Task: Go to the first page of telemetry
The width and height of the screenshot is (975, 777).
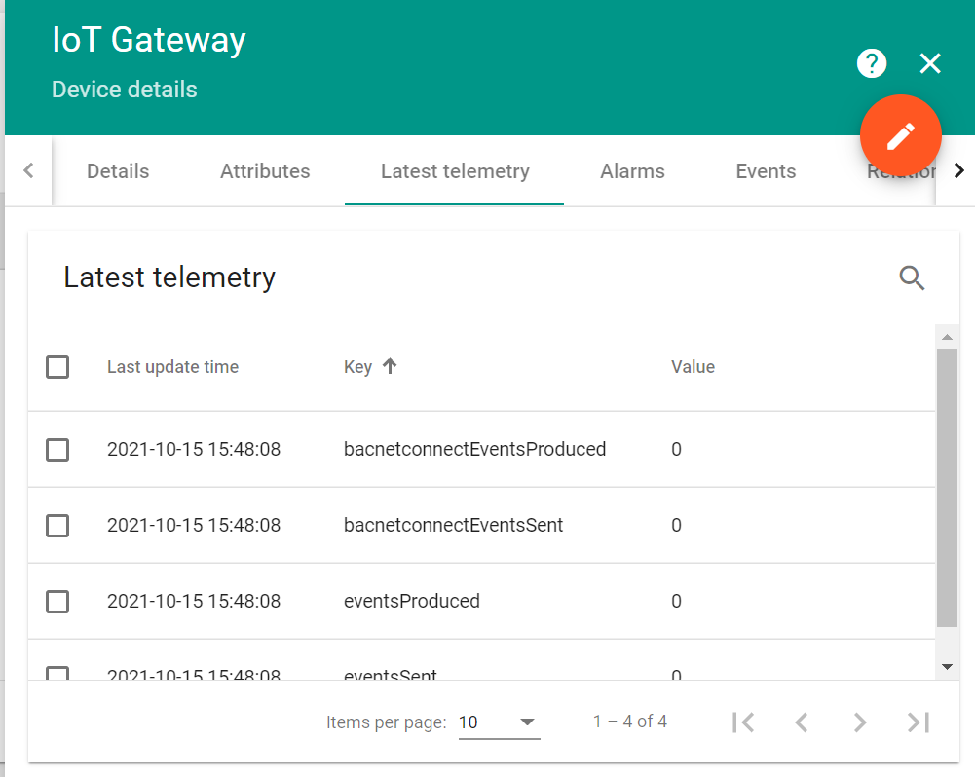Action: coord(743,721)
